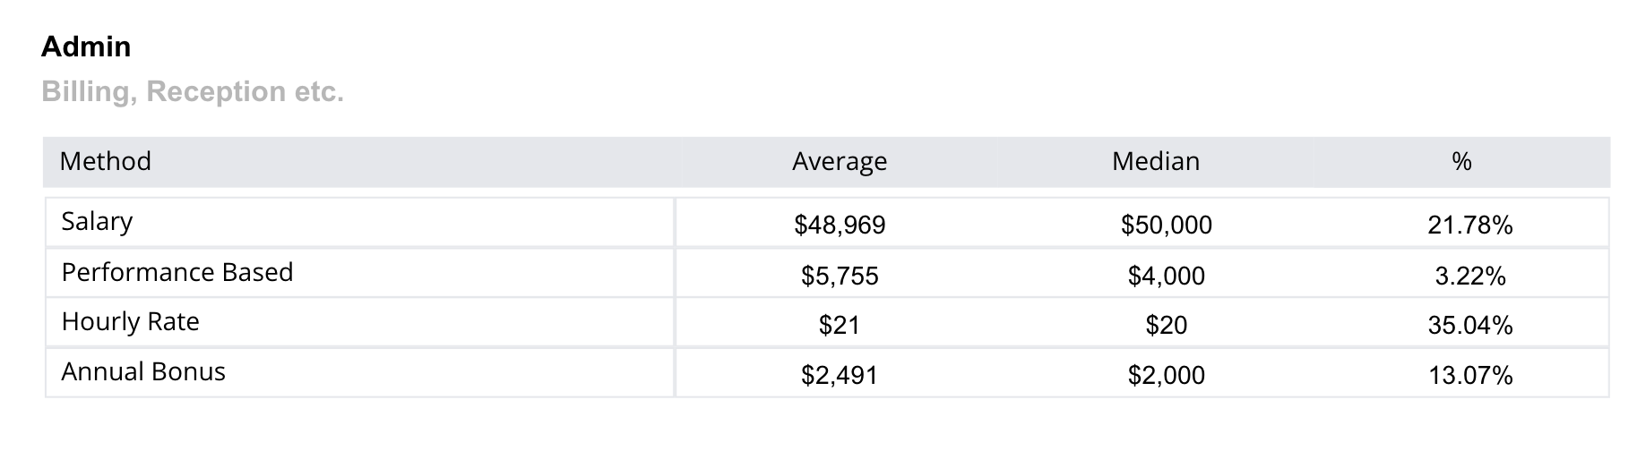This screenshot has height=451, width=1637.
Task: Click the % column header
Action: pos(1461,161)
